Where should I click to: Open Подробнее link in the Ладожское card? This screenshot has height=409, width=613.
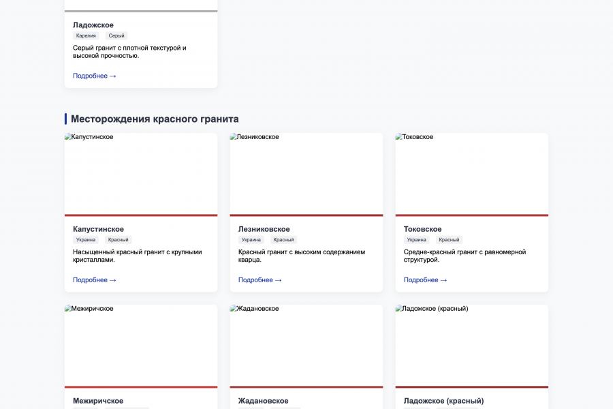coord(94,76)
